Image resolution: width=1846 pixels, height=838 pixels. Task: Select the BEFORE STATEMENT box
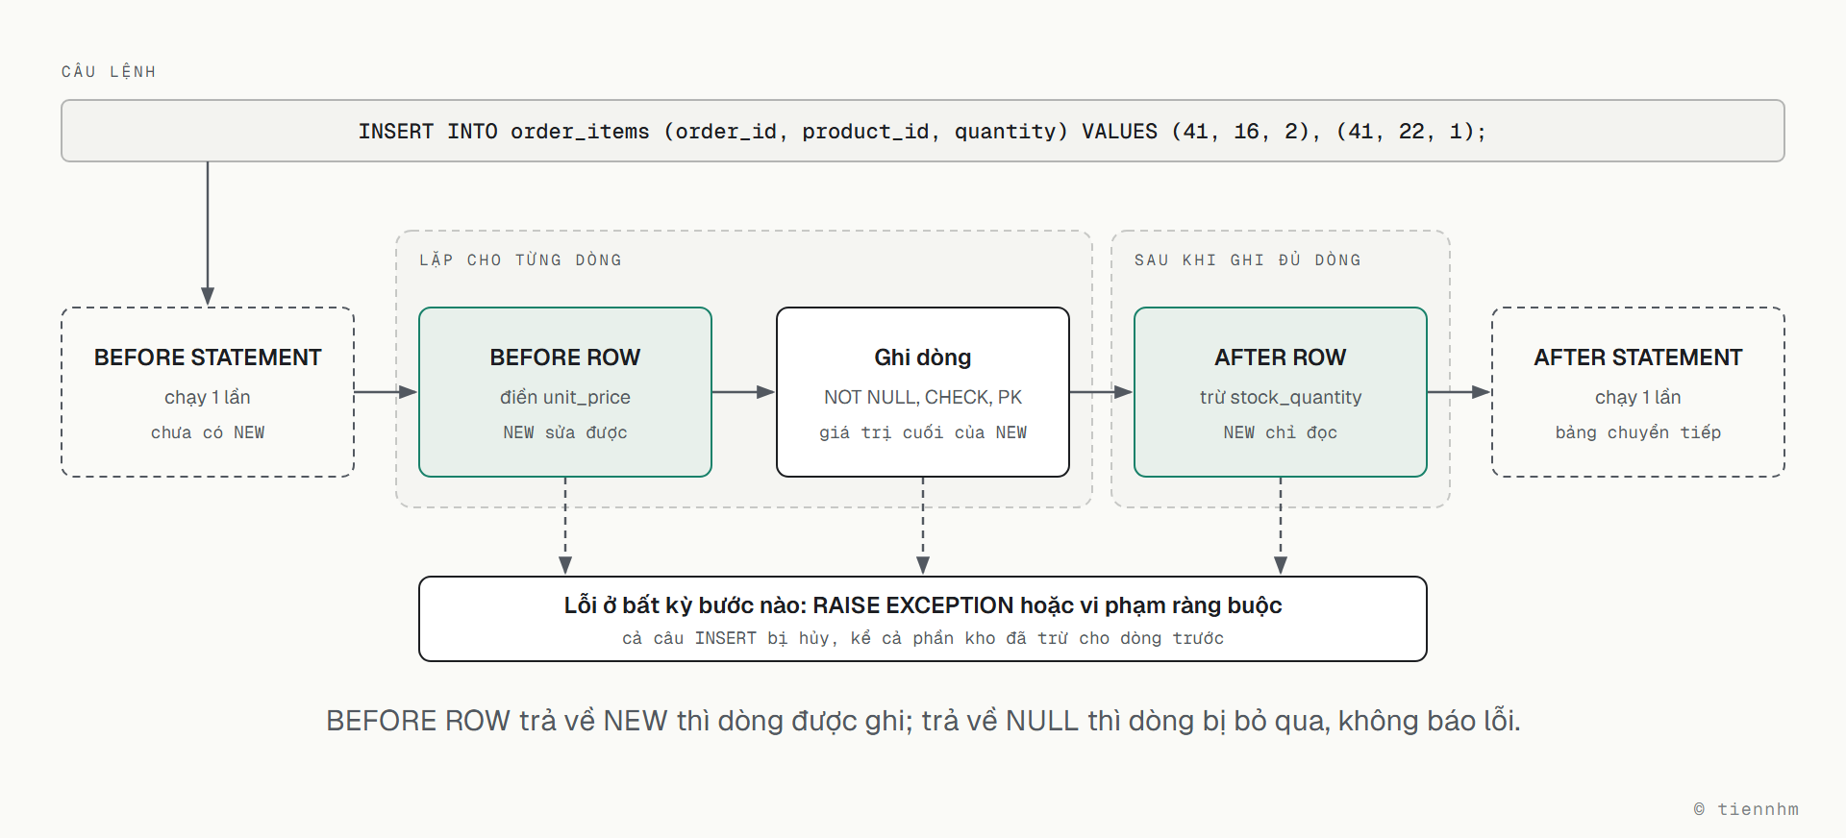coord(208,392)
